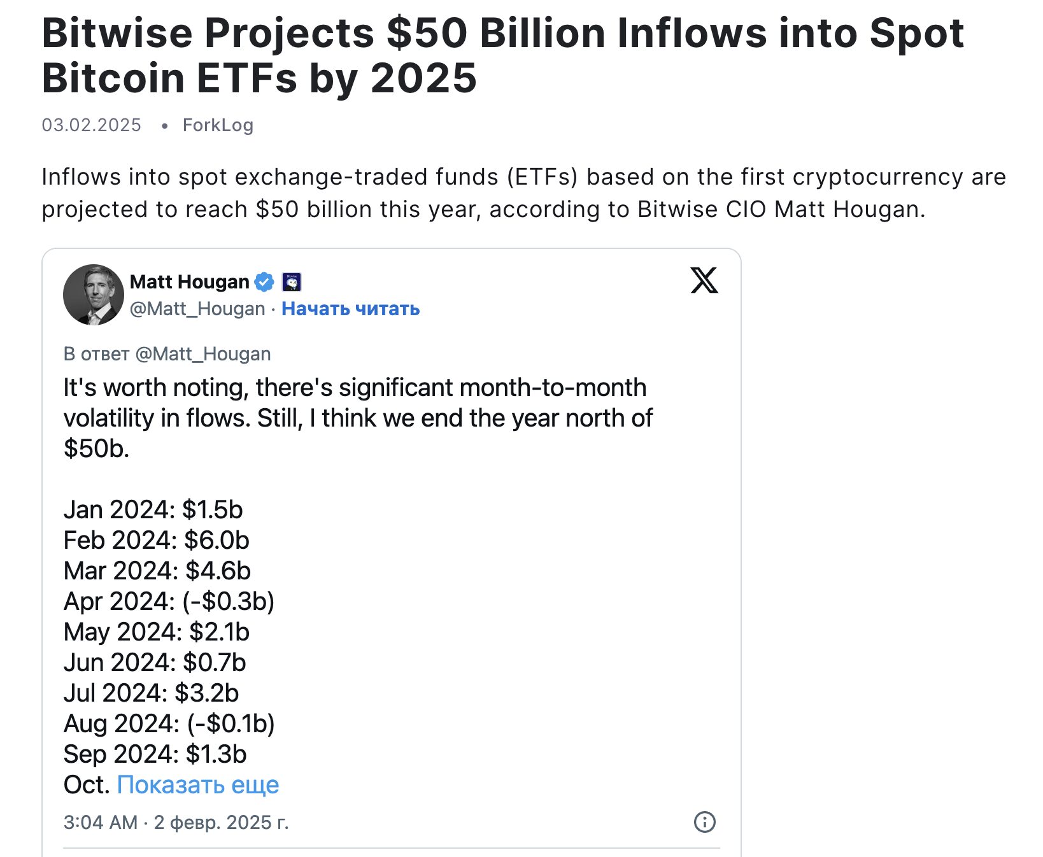Click the truncated Oct. text

(x=87, y=785)
